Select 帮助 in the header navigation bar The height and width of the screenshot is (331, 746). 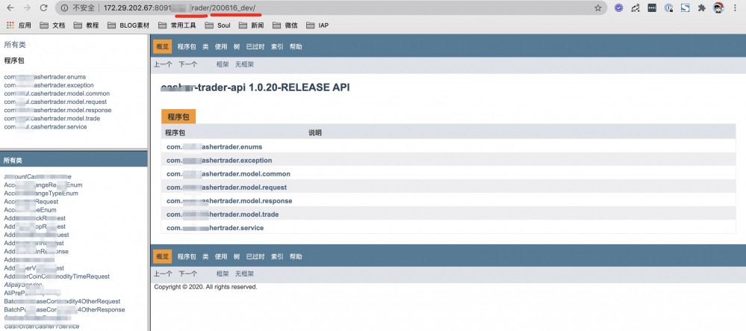pos(296,46)
